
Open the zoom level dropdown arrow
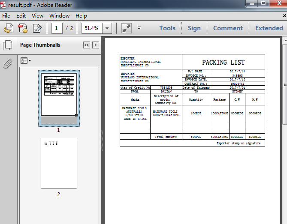click(107, 28)
